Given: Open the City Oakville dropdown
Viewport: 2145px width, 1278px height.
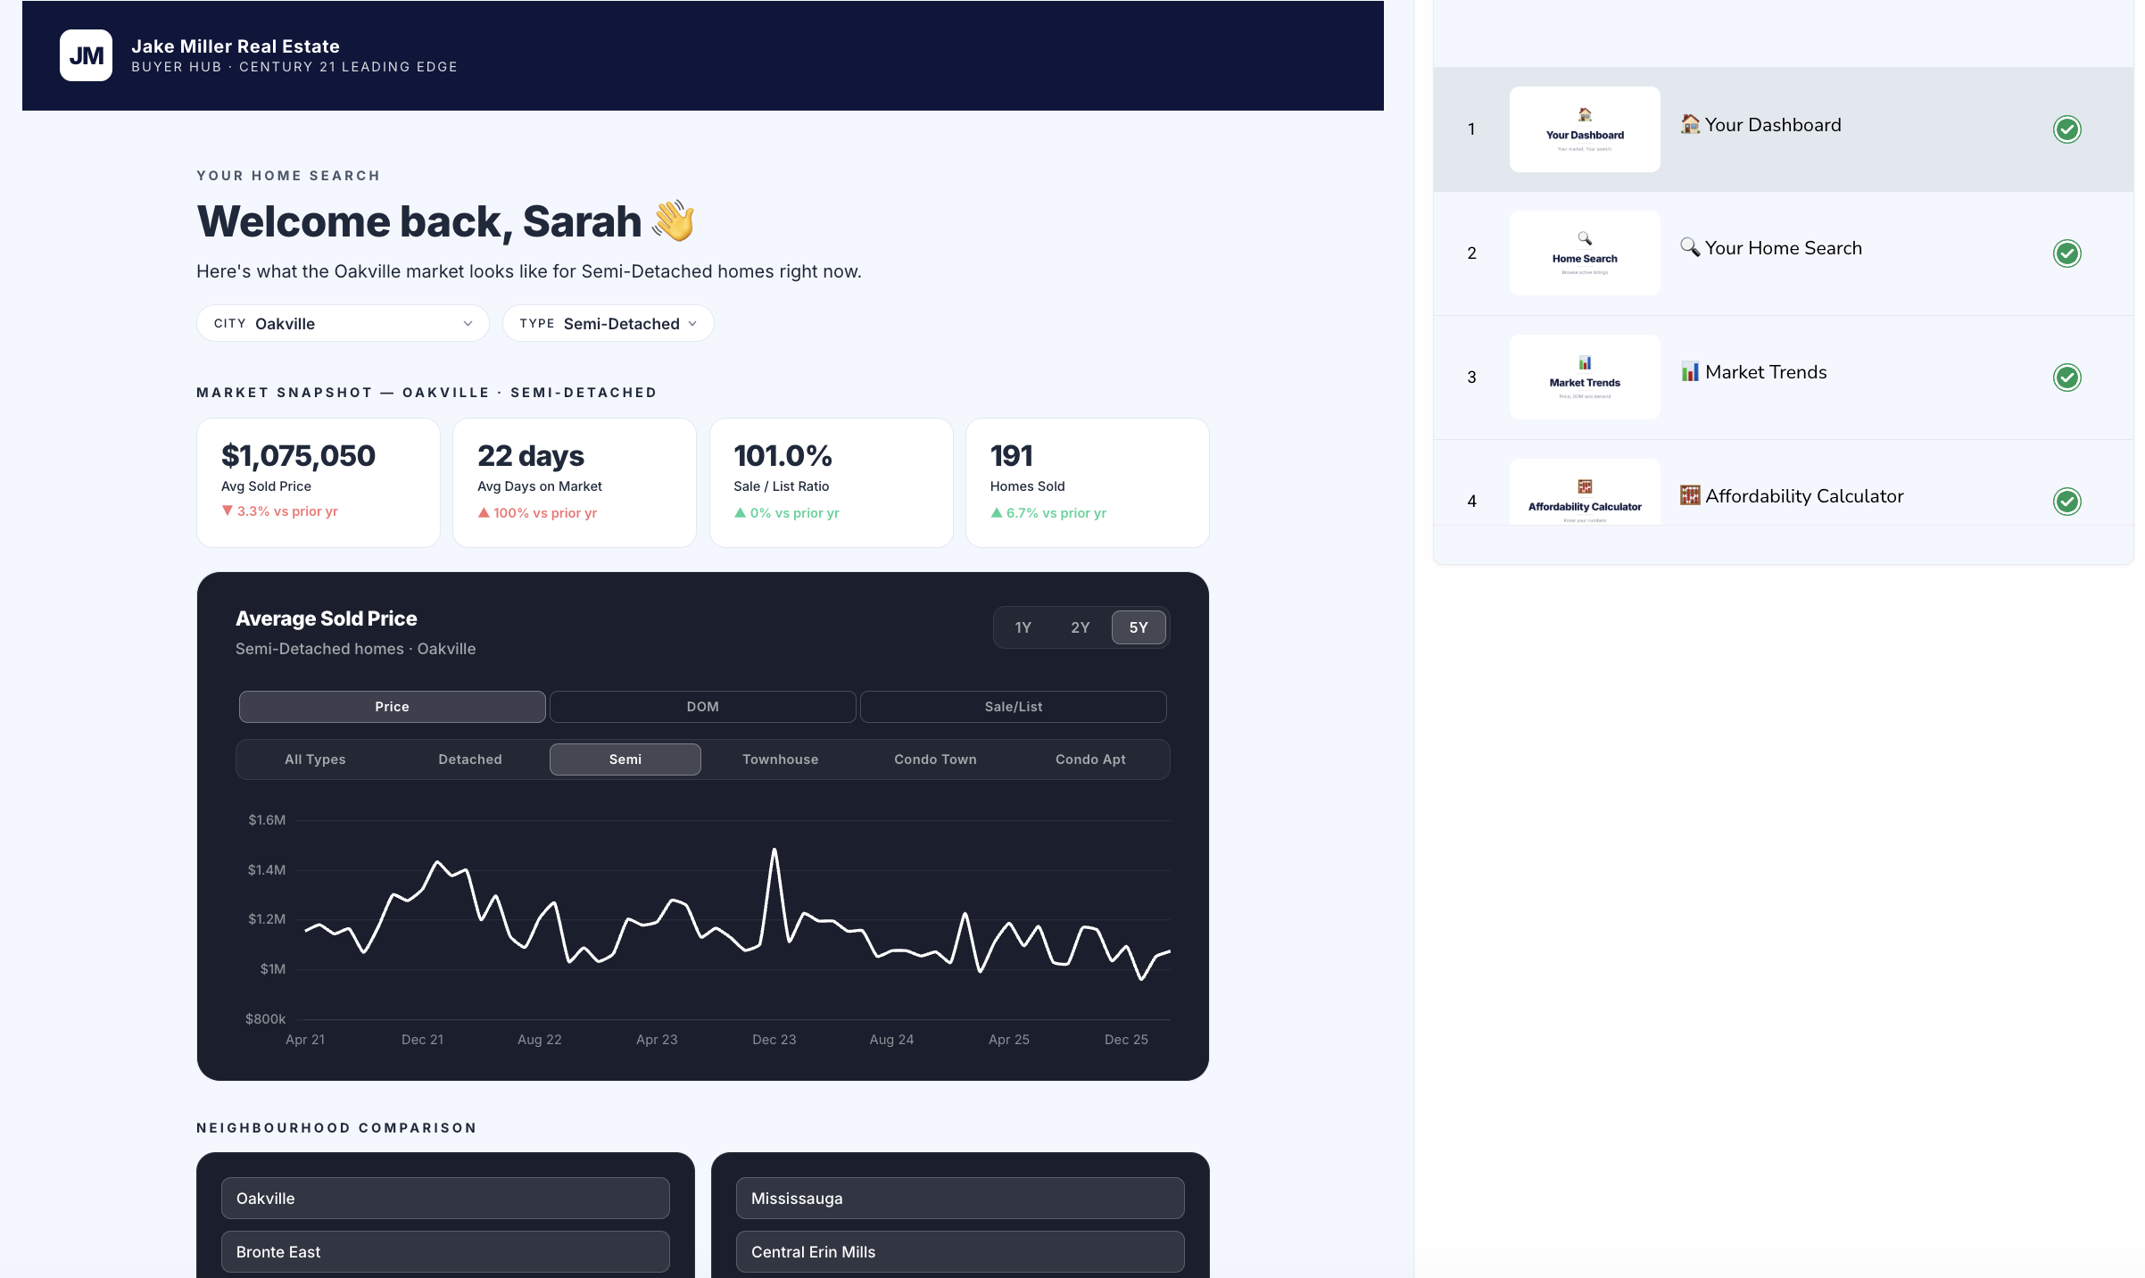Looking at the screenshot, I should pyautogui.click(x=343, y=323).
